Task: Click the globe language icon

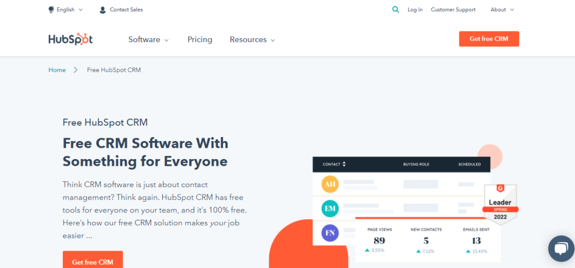Action: (x=51, y=10)
